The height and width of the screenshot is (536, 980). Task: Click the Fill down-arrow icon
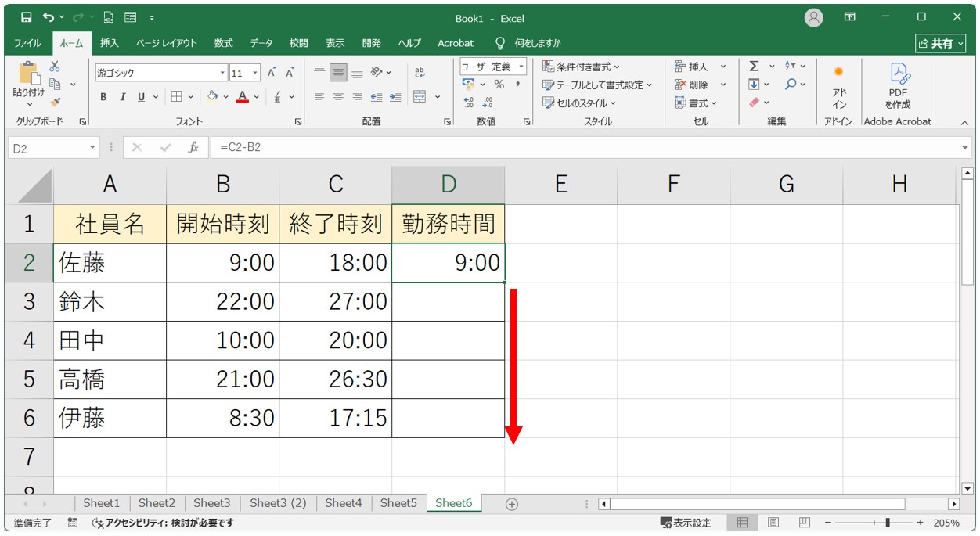[x=754, y=85]
